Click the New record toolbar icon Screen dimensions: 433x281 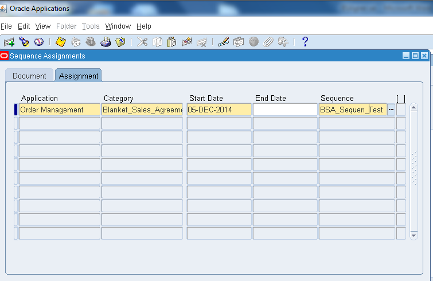click(x=9, y=42)
